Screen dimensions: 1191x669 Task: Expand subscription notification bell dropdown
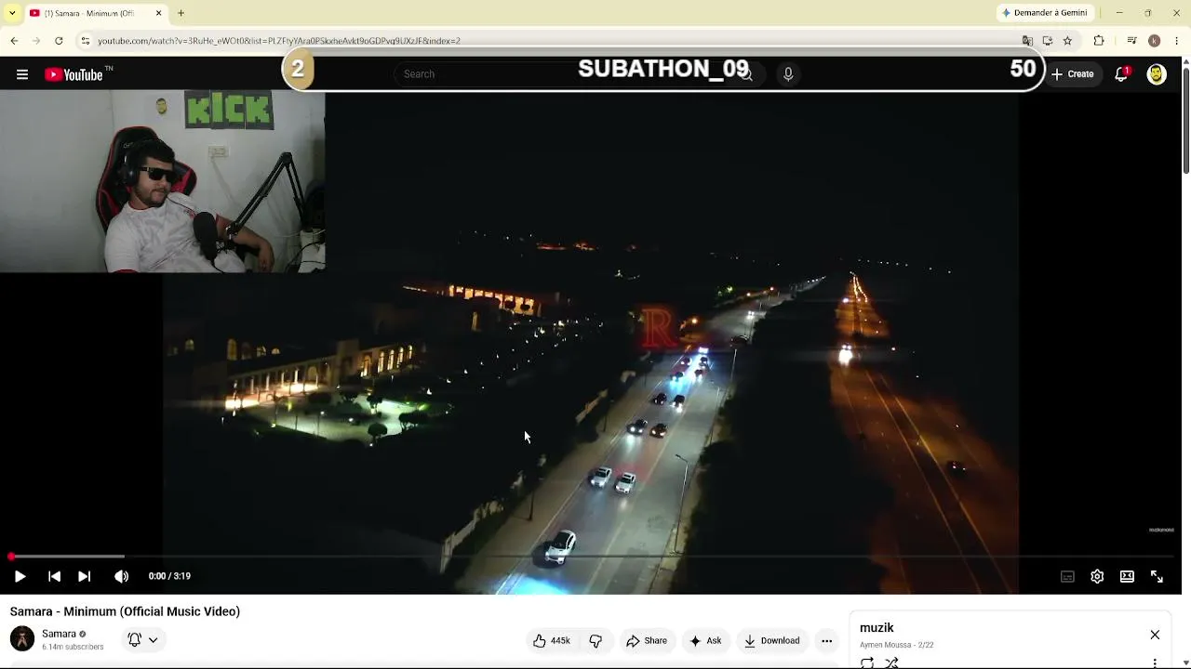click(143, 639)
